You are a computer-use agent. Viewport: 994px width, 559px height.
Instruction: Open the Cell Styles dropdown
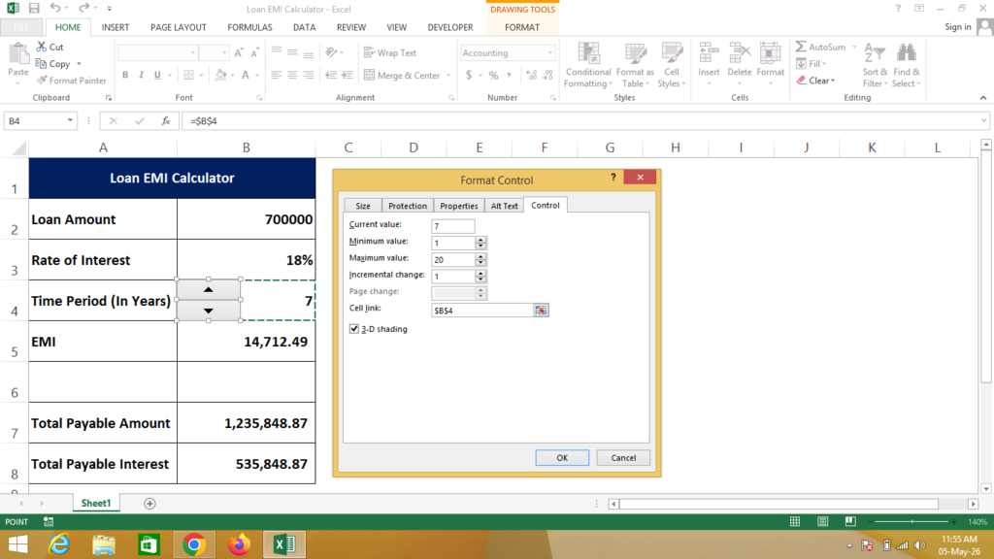[x=672, y=66]
